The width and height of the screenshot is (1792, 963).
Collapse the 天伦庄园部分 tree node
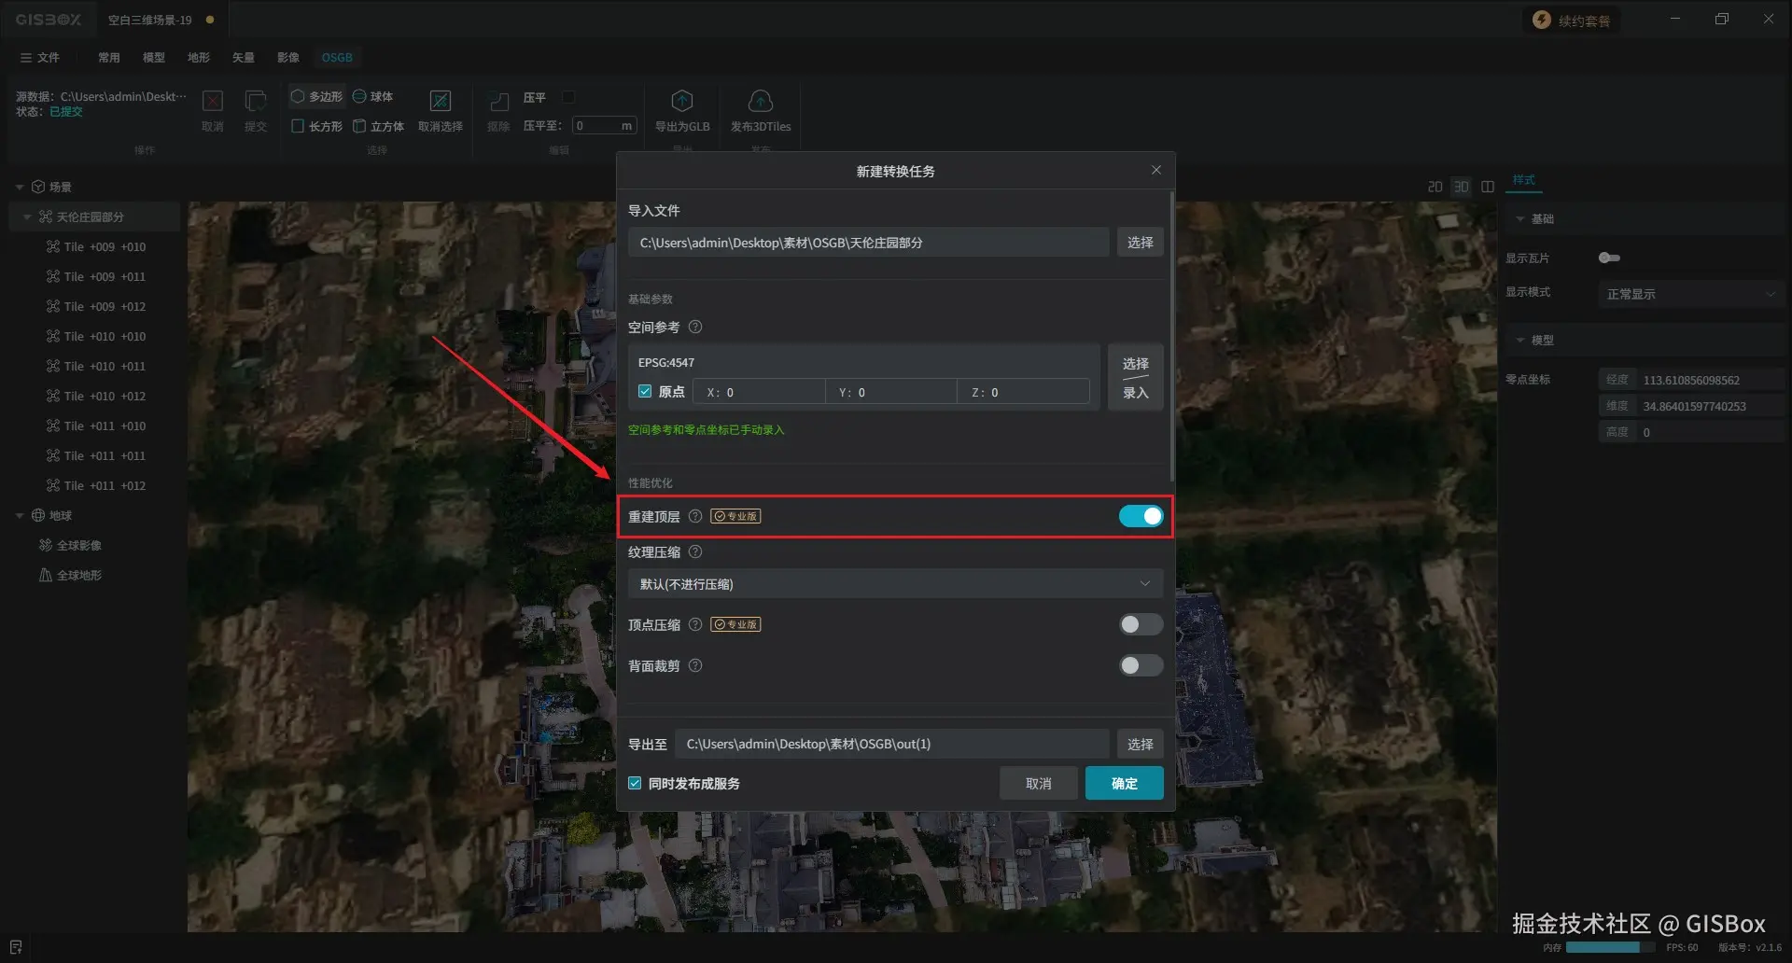pos(27,217)
